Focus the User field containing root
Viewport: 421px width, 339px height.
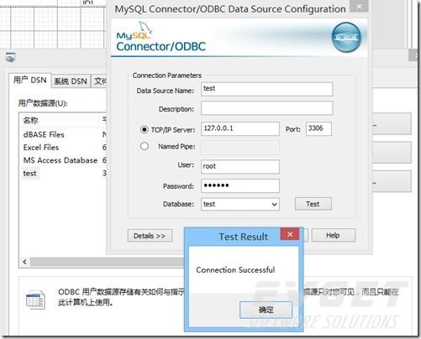tap(240, 167)
